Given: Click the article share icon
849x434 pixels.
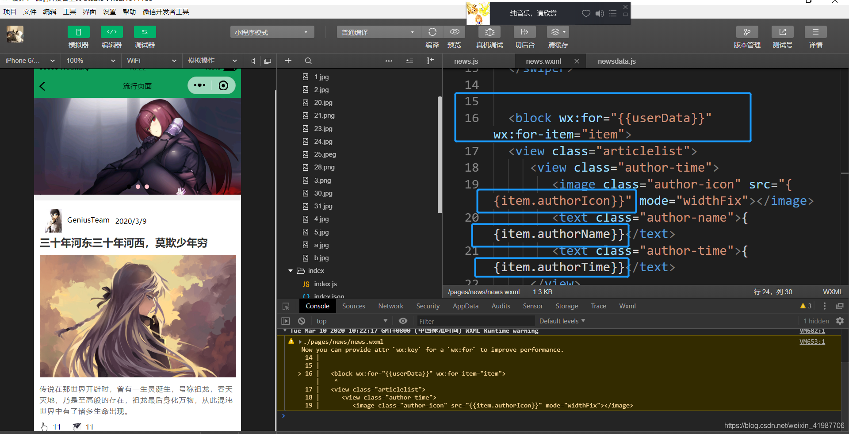Looking at the screenshot, I should (77, 426).
